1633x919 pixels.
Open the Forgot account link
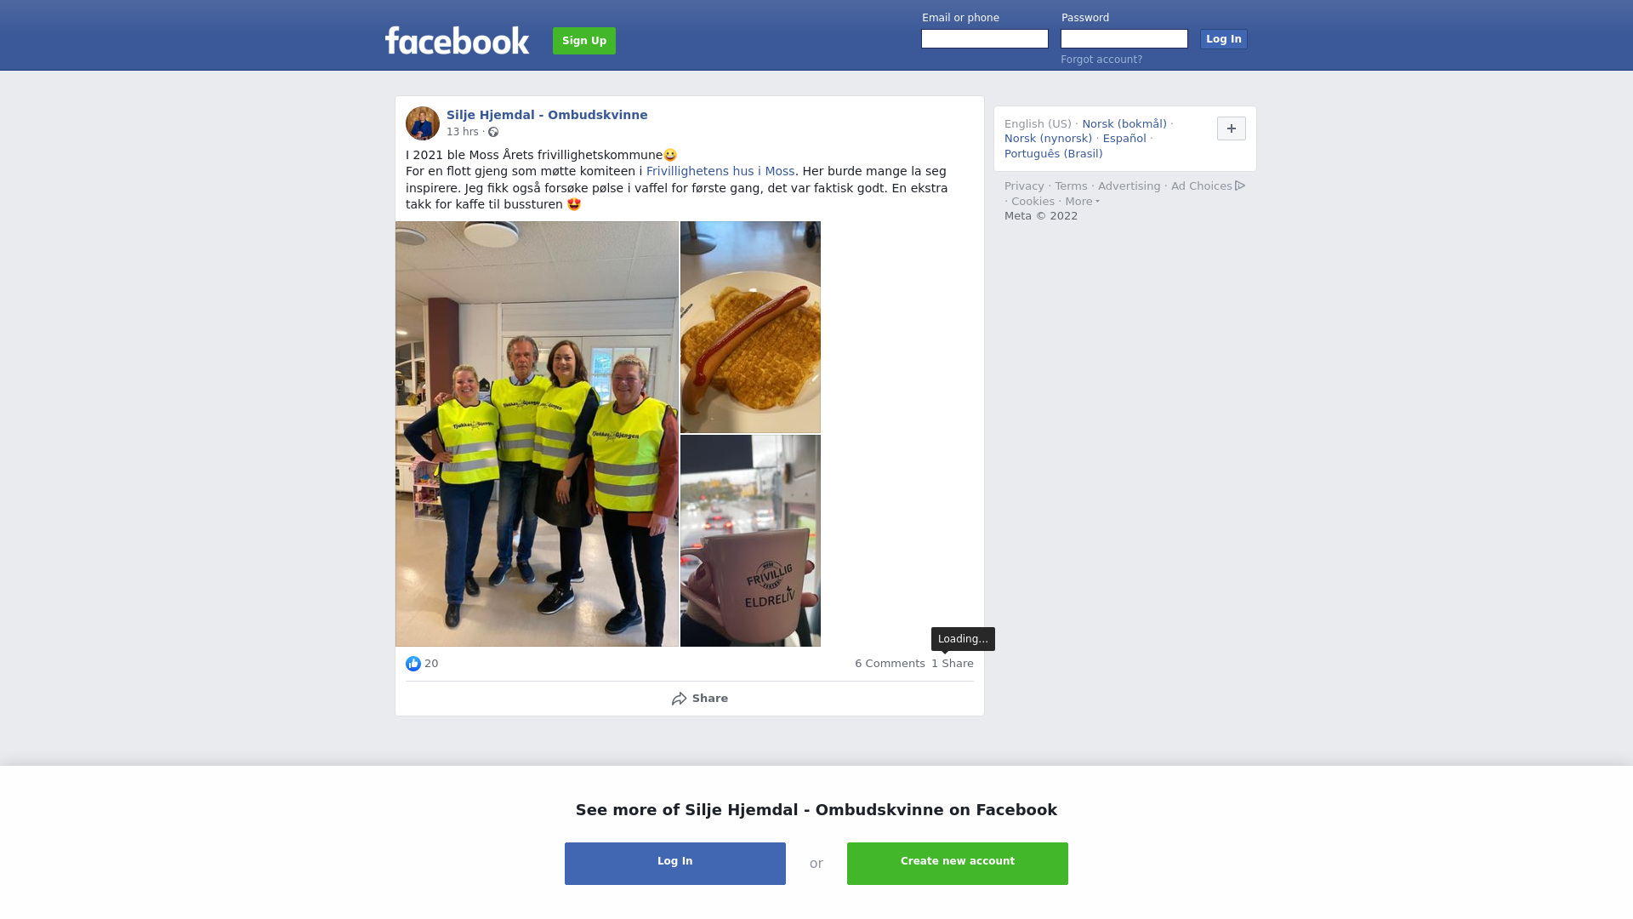pyautogui.click(x=1101, y=60)
